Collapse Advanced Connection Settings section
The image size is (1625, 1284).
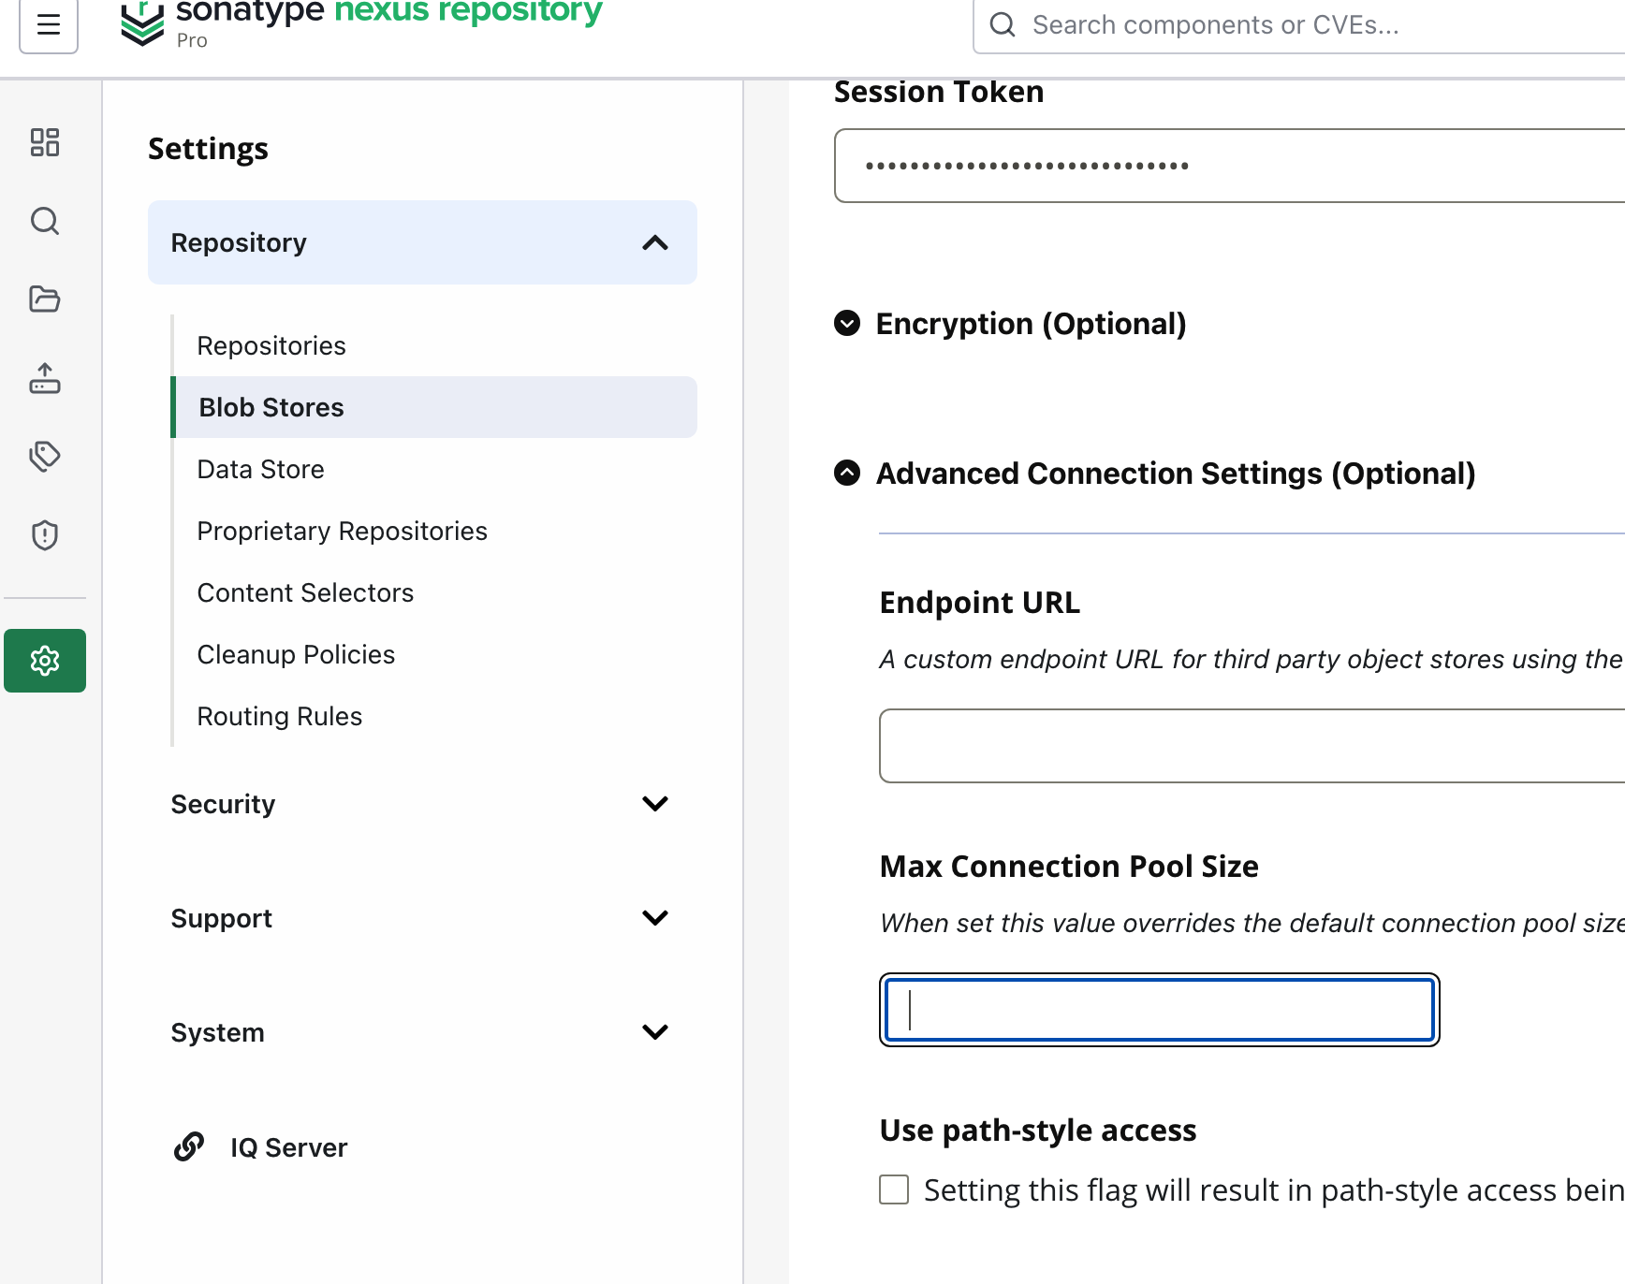(x=847, y=473)
